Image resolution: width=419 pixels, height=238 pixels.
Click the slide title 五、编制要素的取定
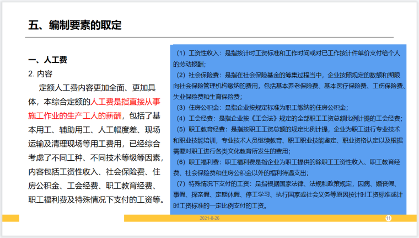pos(74,25)
